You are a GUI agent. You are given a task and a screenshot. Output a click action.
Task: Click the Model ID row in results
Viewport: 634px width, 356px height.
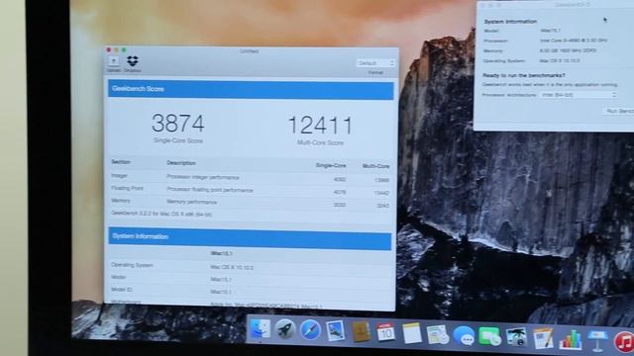click(x=250, y=291)
